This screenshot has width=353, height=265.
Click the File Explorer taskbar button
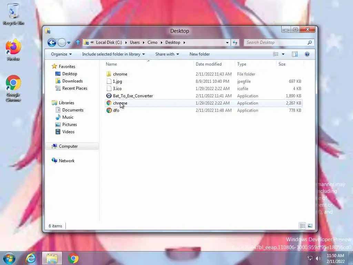(52, 258)
